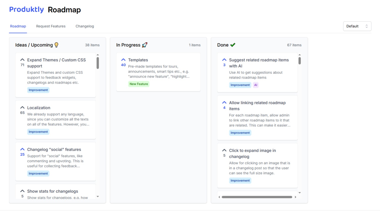Upvote the Templates item in progress
Viewport: 380px width, 213px height.
pyautogui.click(x=123, y=60)
